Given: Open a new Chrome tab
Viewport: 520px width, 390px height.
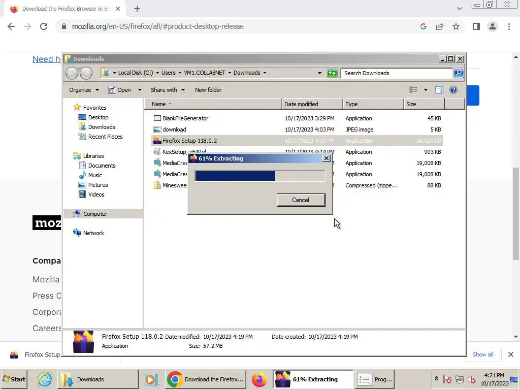Looking at the screenshot, I should click(137, 9).
